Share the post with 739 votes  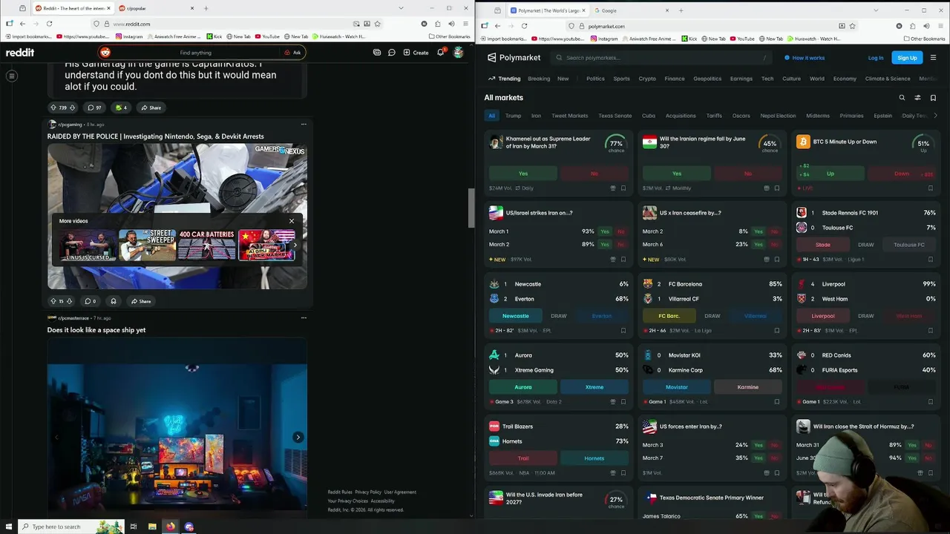point(151,108)
